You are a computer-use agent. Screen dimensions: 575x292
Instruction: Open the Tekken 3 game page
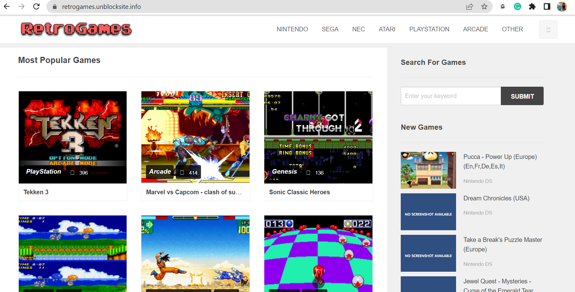point(36,192)
